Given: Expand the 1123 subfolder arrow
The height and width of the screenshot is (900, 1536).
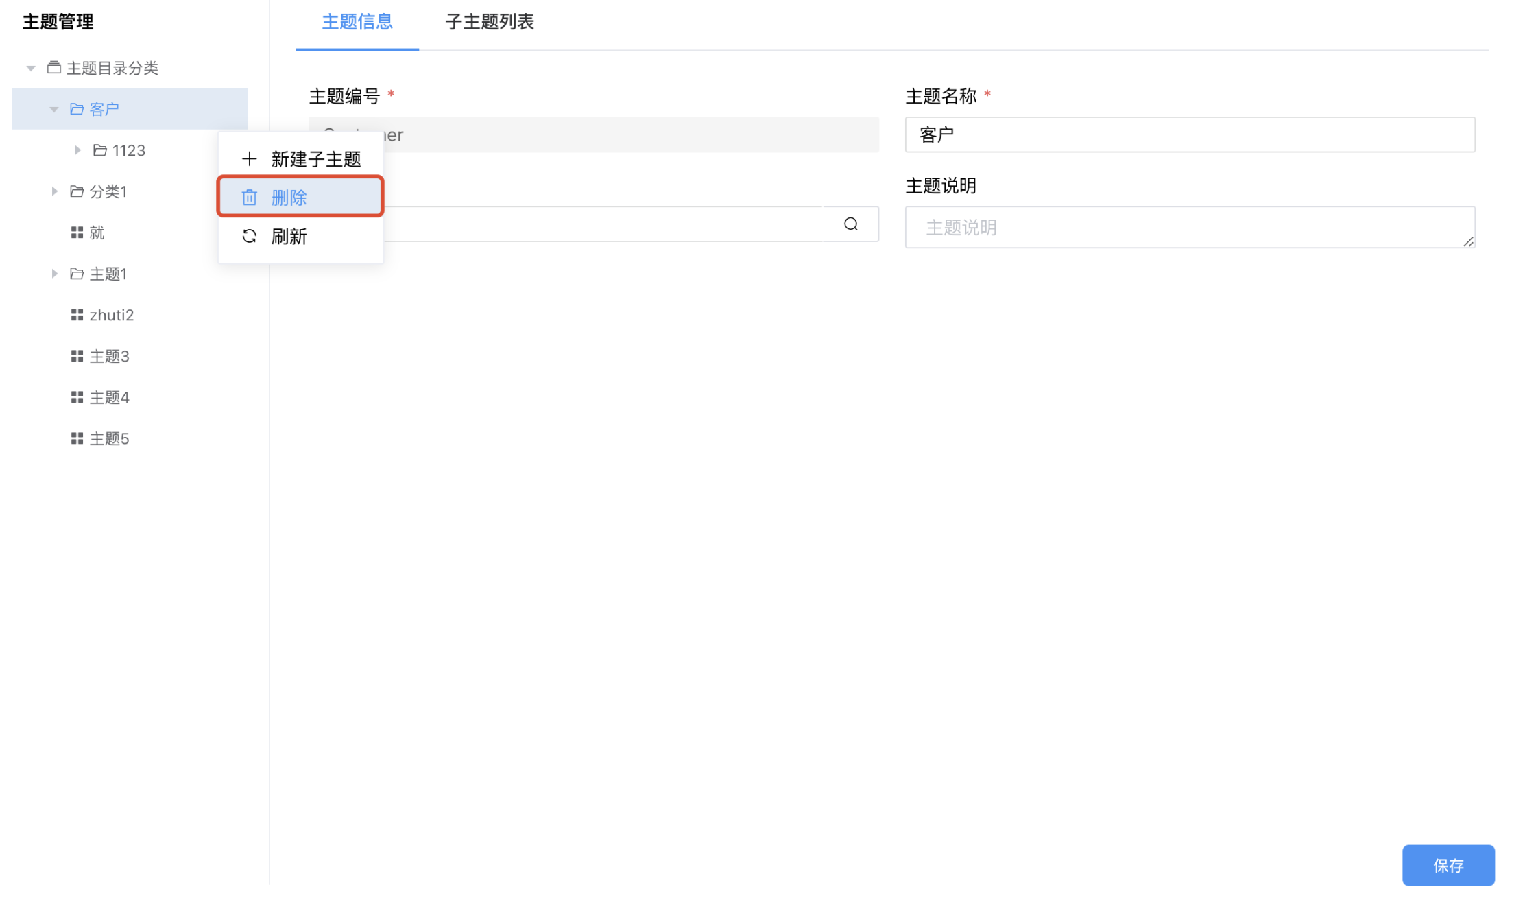Looking at the screenshot, I should [77, 150].
